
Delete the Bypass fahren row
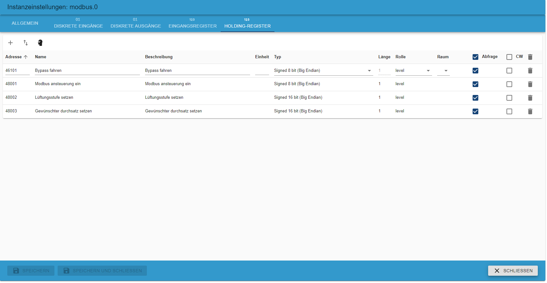coord(530,71)
